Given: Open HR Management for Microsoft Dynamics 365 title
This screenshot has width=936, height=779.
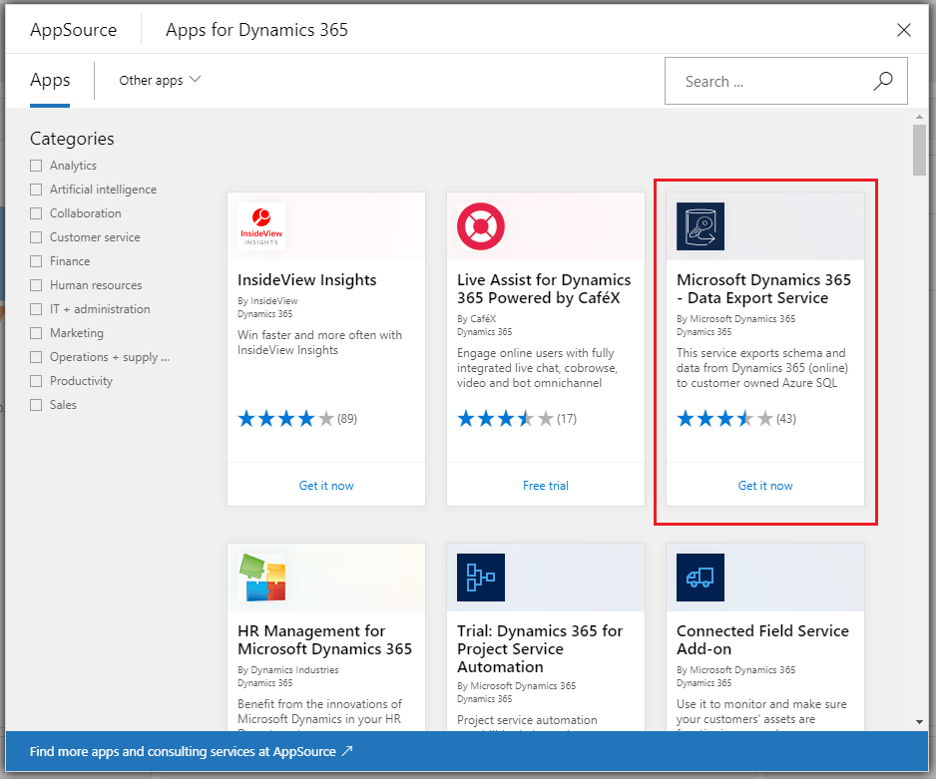Looking at the screenshot, I should (324, 639).
